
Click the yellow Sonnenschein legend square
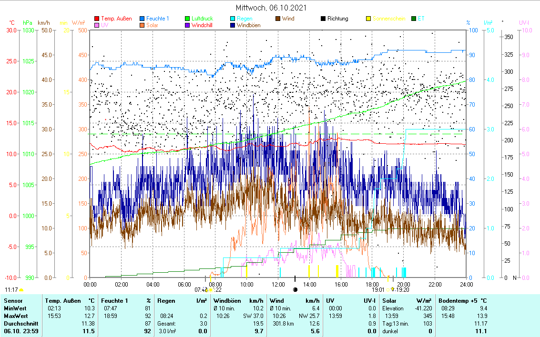tap(368, 19)
